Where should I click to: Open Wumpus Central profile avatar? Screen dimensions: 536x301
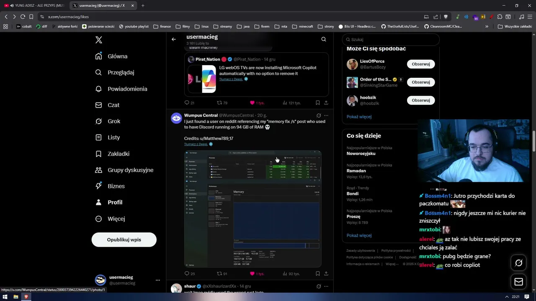[176, 118]
